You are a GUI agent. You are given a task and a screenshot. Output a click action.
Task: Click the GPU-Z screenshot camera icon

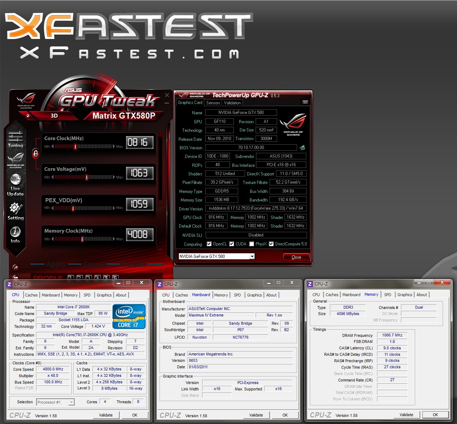tap(305, 102)
